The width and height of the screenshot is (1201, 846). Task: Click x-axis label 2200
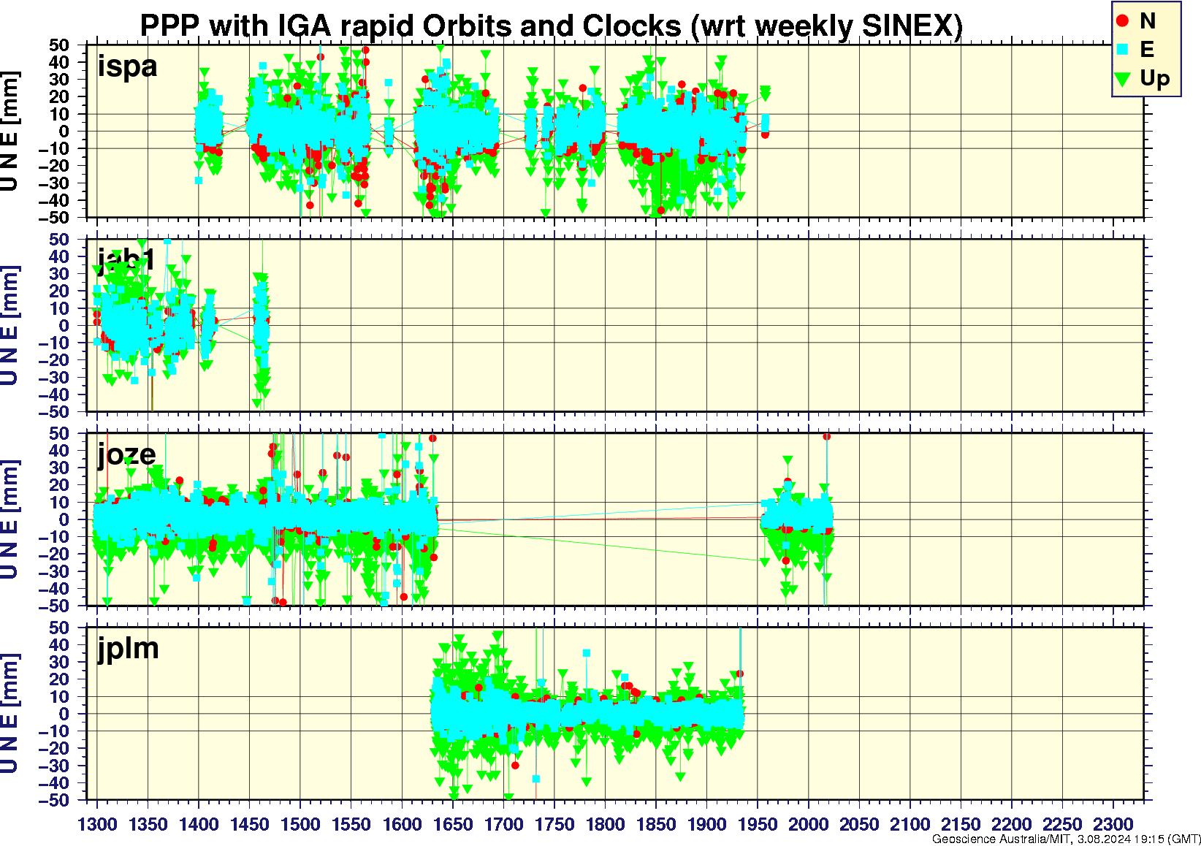point(1011,824)
